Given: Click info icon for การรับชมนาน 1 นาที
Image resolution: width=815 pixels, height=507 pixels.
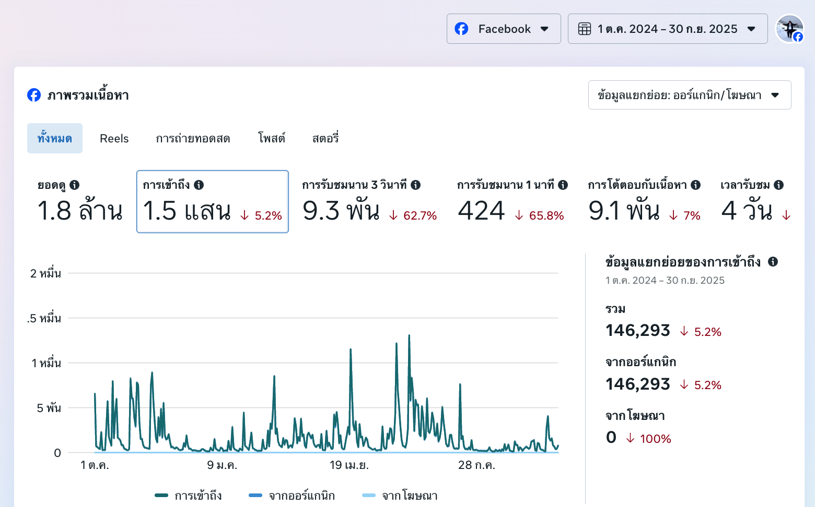Looking at the screenshot, I should tap(563, 185).
